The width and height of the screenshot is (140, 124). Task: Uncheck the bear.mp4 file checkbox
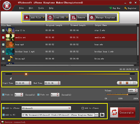[x=3, y=44]
